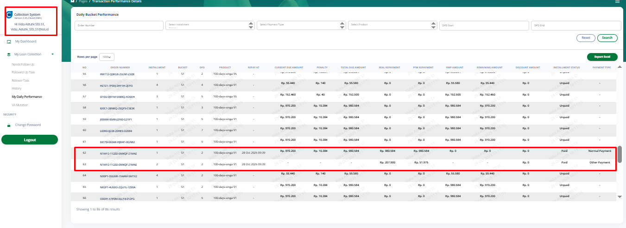Click the table vertical scrollbar thumb
Screen dimensions: 626x228
point(620,154)
